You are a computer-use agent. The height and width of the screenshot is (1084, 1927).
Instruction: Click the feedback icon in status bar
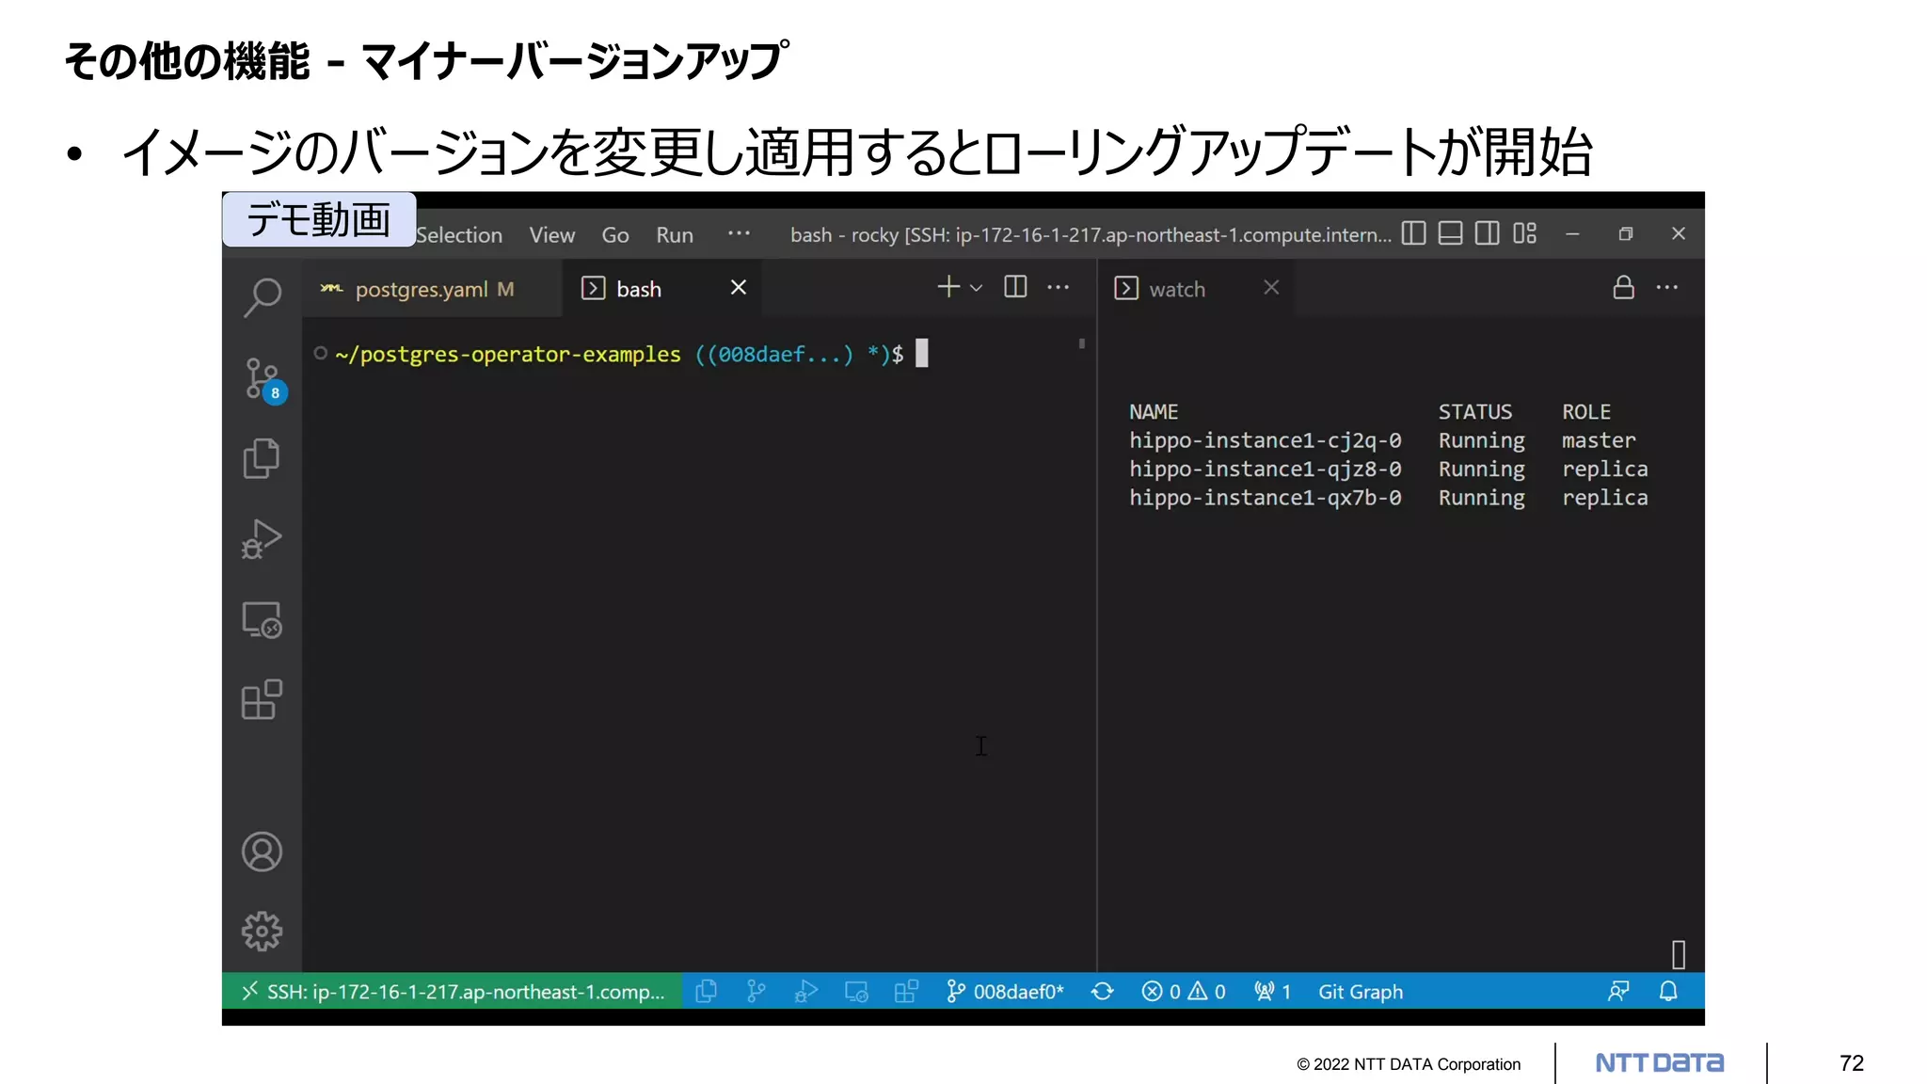pos(1618,991)
